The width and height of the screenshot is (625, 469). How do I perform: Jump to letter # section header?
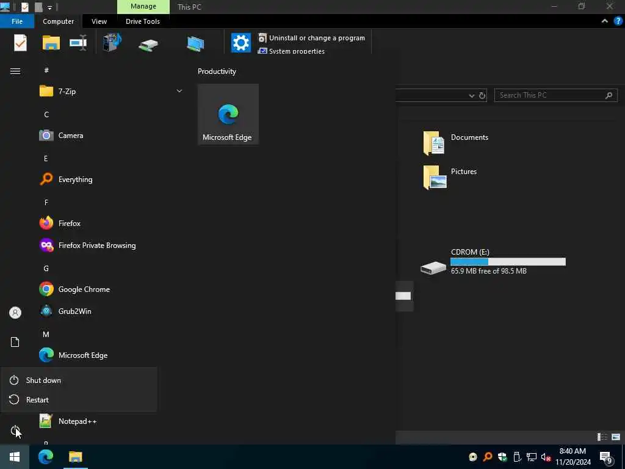[46, 70]
